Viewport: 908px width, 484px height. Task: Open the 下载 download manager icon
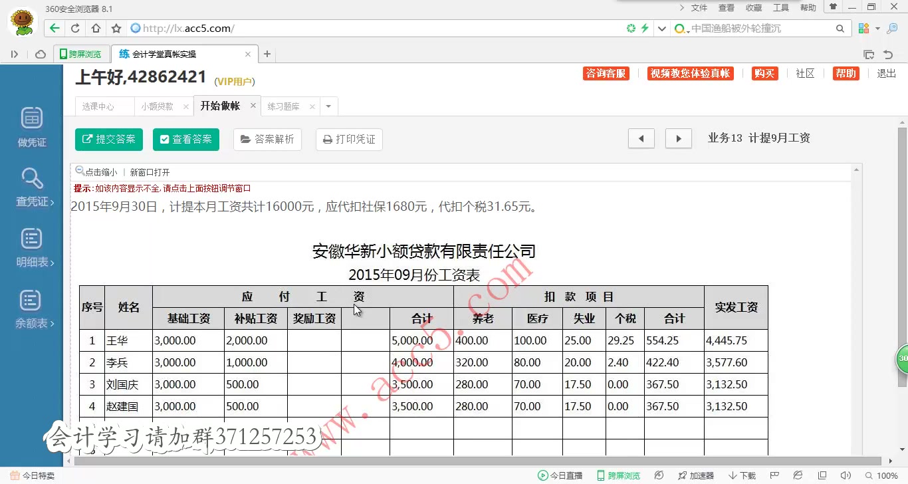tap(742, 475)
